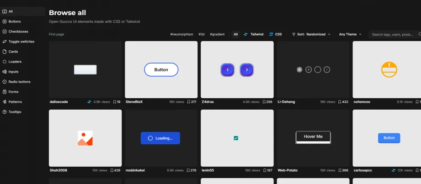Toggle the teal checkbox in lenin55 card
Viewport: 421px width, 184px height.
[x=236, y=138]
